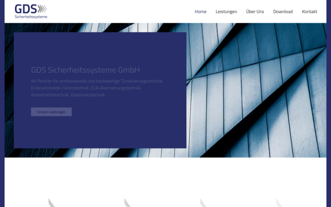
Task: Open the Home menu item
Action: point(201,12)
